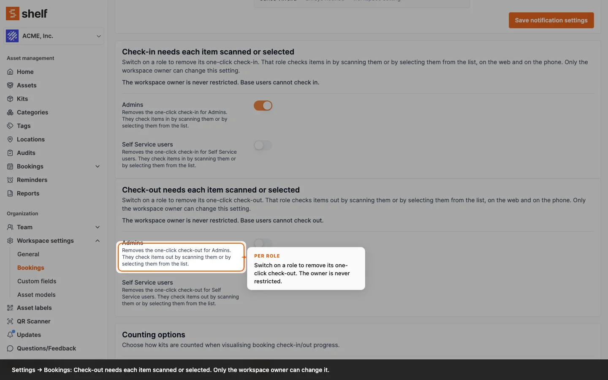Image resolution: width=608 pixels, height=380 pixels.
Task: Click the 'PER ROLE' tooltip label
Action: [x=267, y=256]
